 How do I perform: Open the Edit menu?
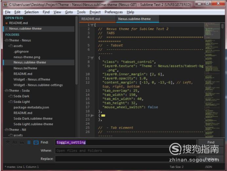coord(17,12)
